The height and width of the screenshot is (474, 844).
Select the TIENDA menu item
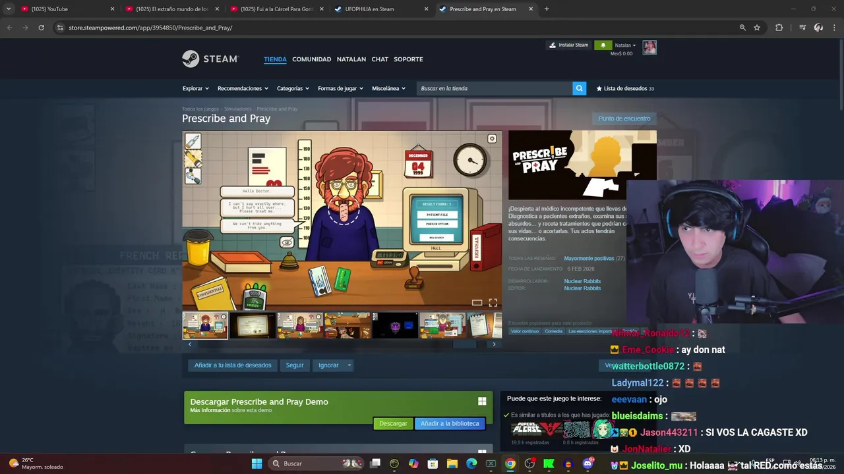pos(275,59)
